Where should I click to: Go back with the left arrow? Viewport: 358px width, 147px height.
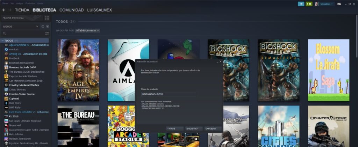[x=3, y=10]
